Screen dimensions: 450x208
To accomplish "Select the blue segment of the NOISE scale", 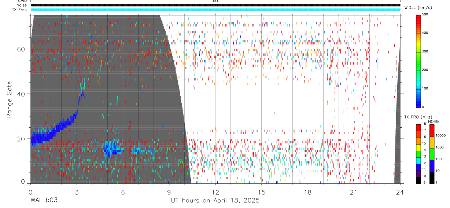I will tap(431, 166).
